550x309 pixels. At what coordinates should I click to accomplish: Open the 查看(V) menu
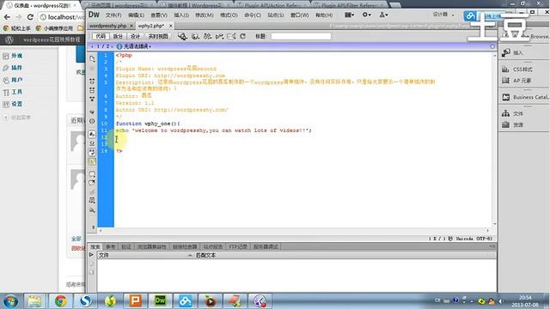159,15
